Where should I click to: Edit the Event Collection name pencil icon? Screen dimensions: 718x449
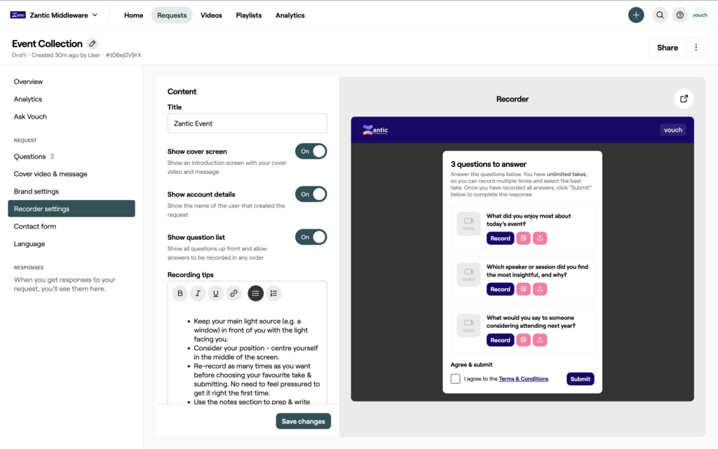pos(92,43)
